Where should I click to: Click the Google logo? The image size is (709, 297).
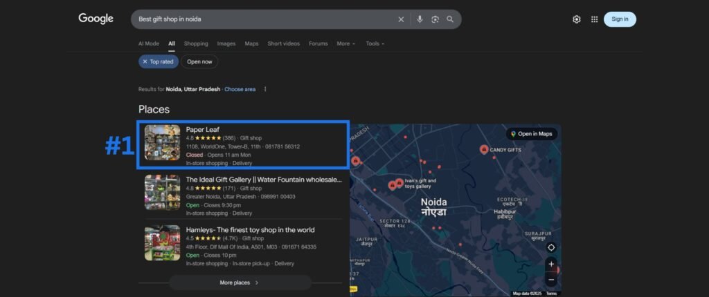pos(96,19)
